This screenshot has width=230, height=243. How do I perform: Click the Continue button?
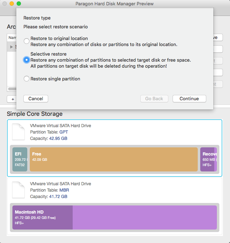(x=189, y=99)
